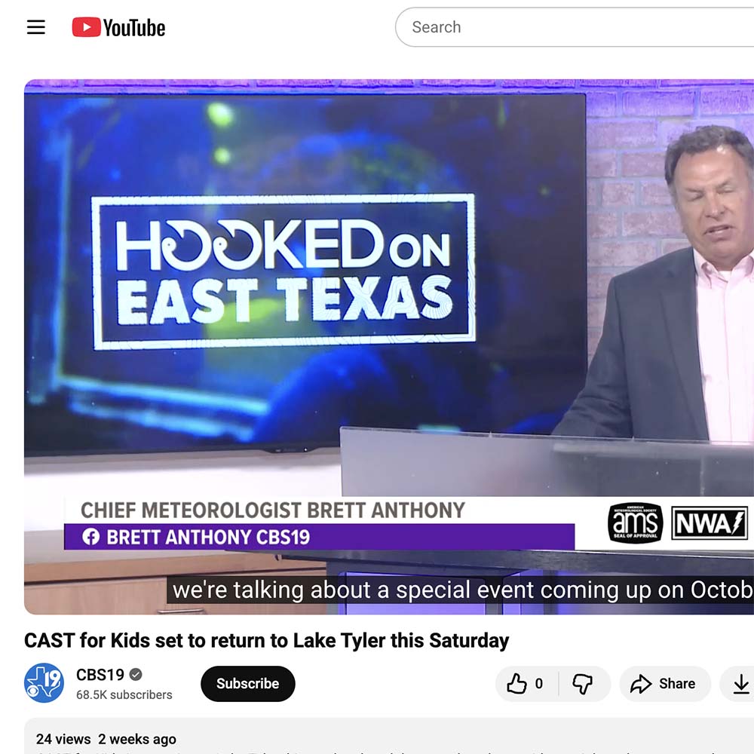Click the verified checkmark badge beside CBS19
754x754 pixels.
click(136, 675)
